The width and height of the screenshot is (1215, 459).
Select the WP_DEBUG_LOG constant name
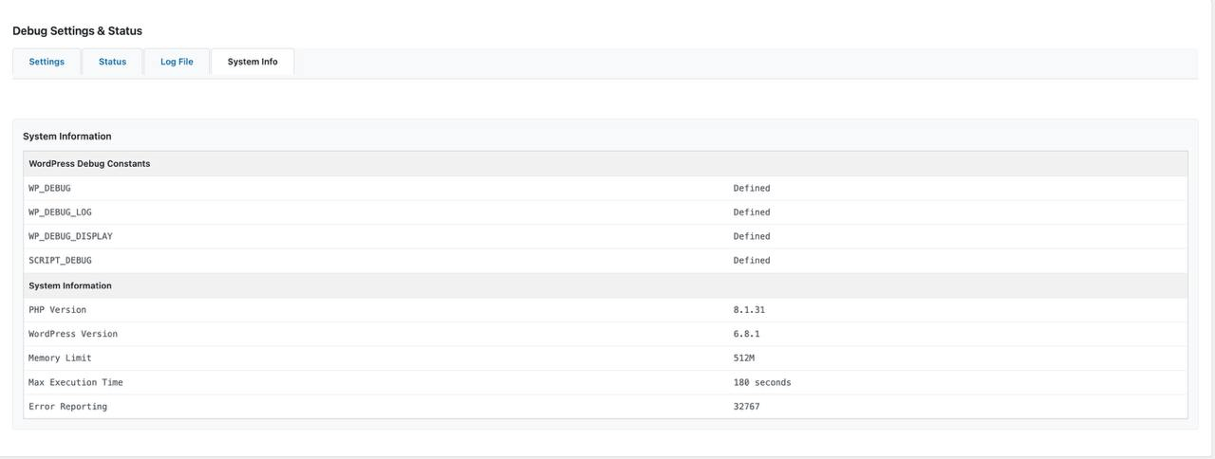tap(60, 212)
